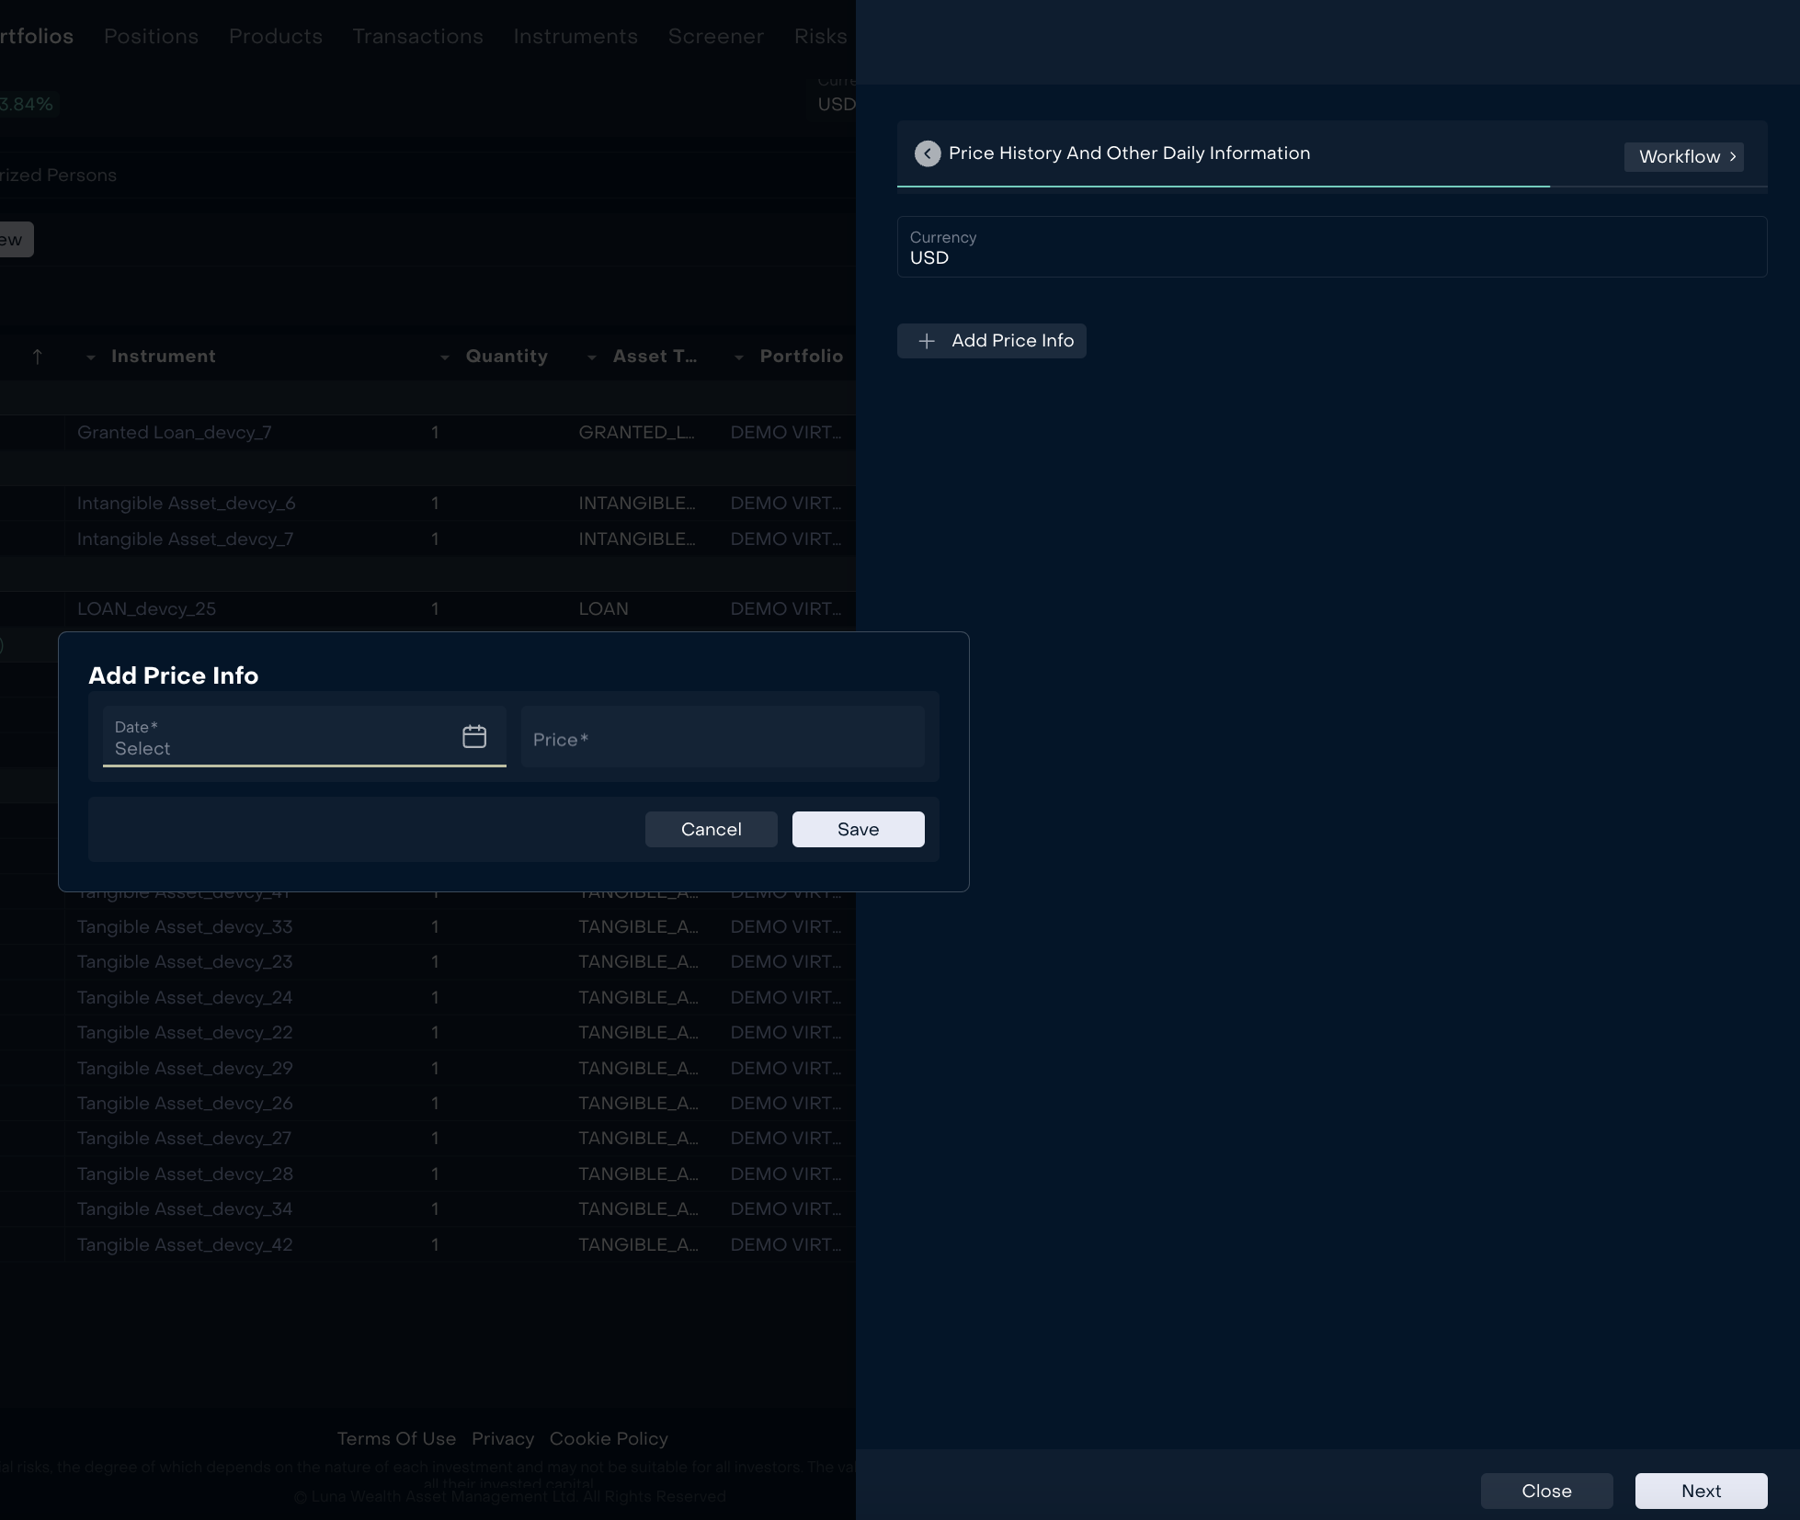Open the Portfolio column filter arrow

(x=739, y=357)
